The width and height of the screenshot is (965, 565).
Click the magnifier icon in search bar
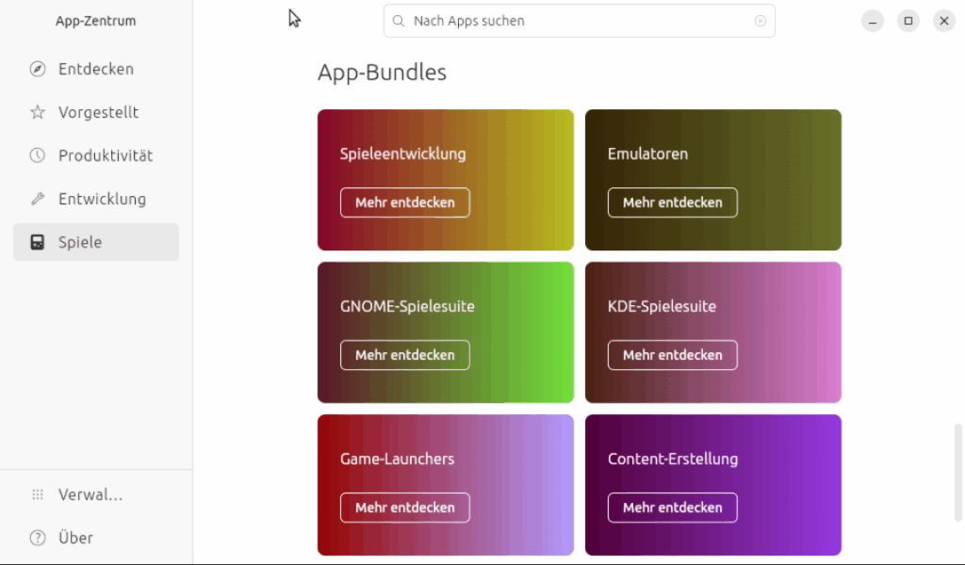tap(400, 21)
